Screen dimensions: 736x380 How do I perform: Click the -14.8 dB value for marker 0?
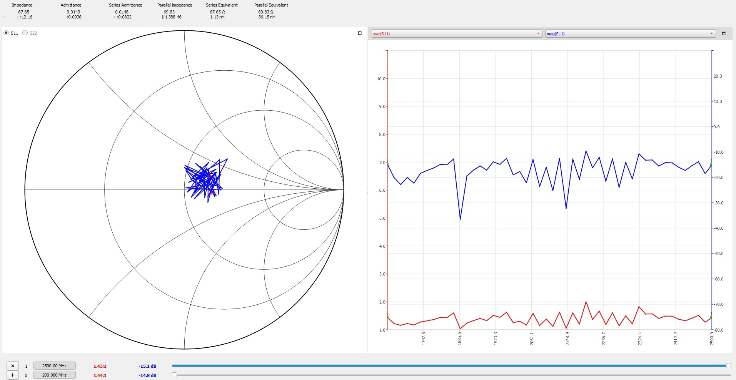tap(147, 375)
